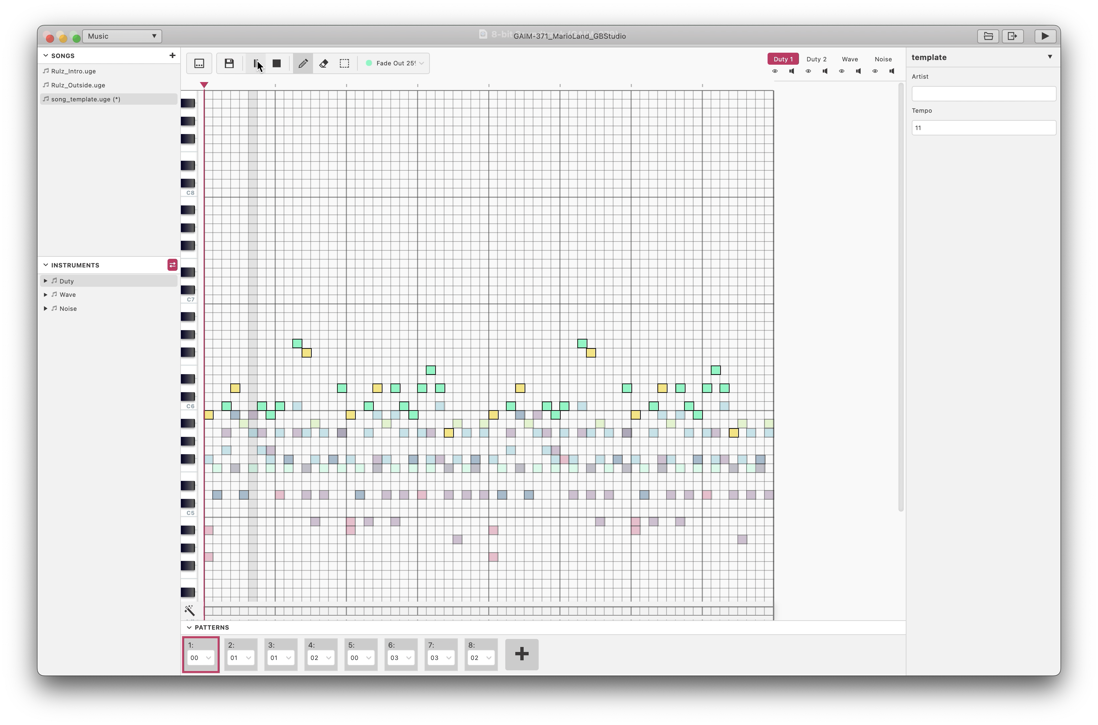This screenshot has width=1098, height=725.
Task: Open the tracker view toggle icon
Action: click(199, 63)
